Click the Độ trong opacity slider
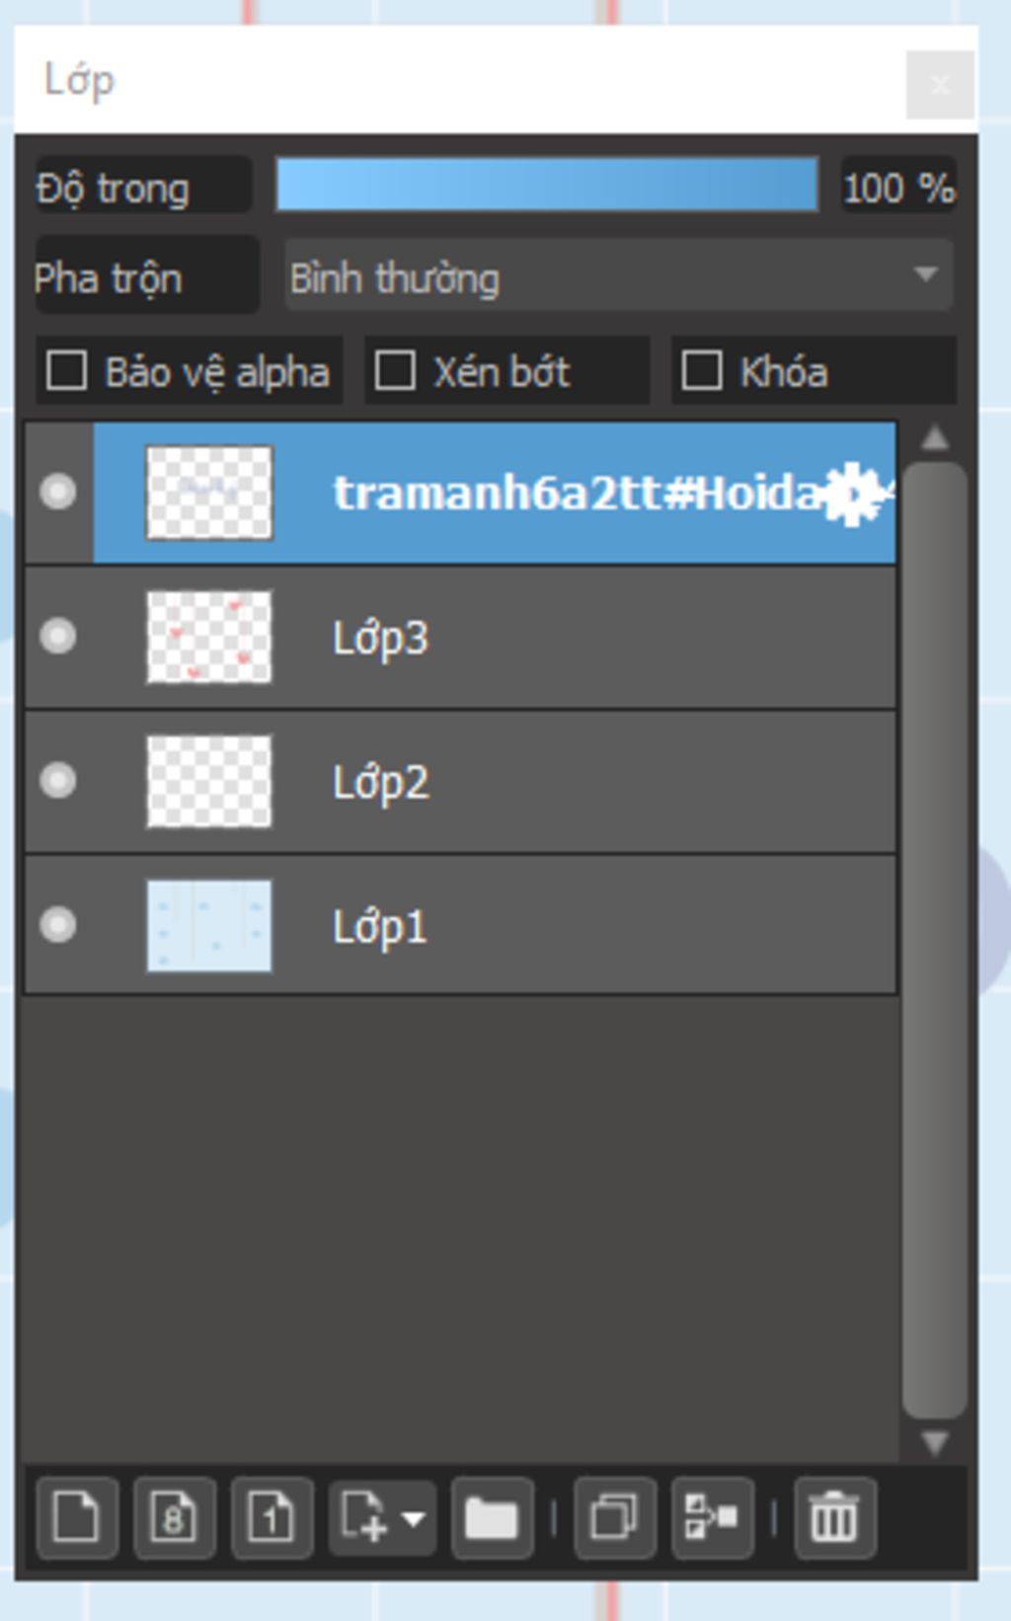This screenshot has width=1011, height=1621. tap(547, 185)
